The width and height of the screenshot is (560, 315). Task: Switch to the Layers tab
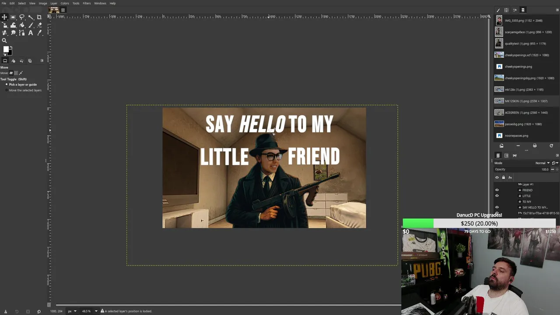pos(498,156)
